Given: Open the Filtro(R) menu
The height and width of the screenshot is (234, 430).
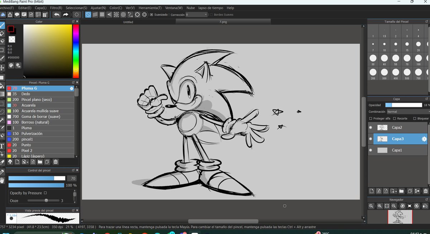Looking at the screenshot, I should tap(56, 8).
